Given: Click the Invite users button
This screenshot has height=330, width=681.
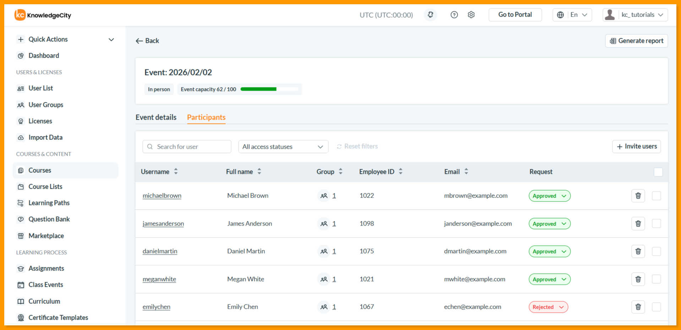Looking at the screenshot, I should point(637,147).
